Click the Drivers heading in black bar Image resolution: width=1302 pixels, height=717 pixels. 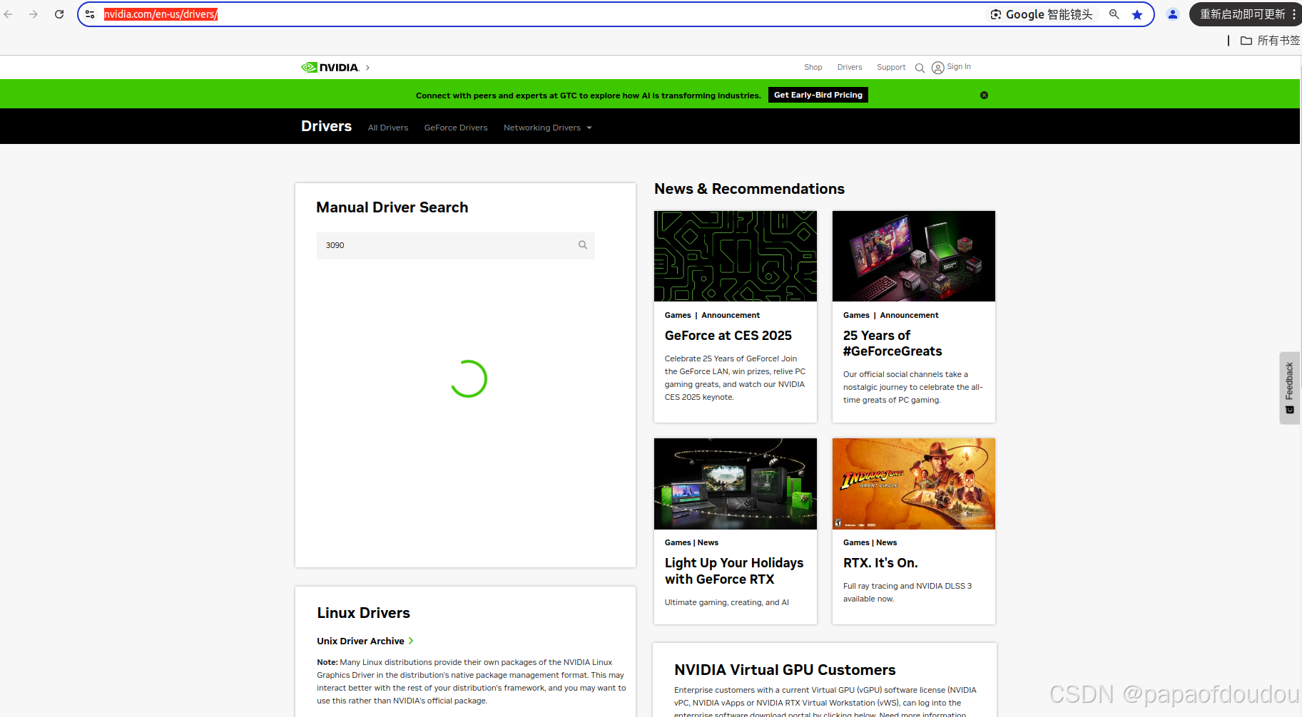pyautogui.click(x=327, y=126)
